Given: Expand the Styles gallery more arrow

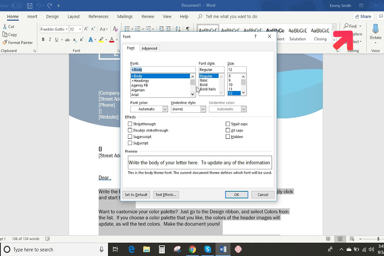Looking at the screenshot, I should [334, 40].
